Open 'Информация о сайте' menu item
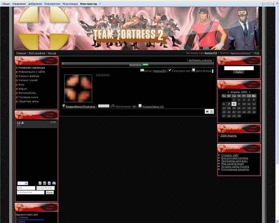 32,72
